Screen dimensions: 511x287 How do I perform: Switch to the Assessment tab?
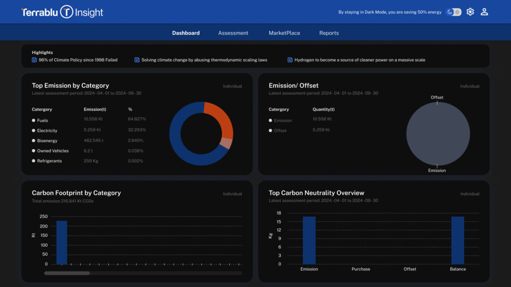tap(233, 33)
